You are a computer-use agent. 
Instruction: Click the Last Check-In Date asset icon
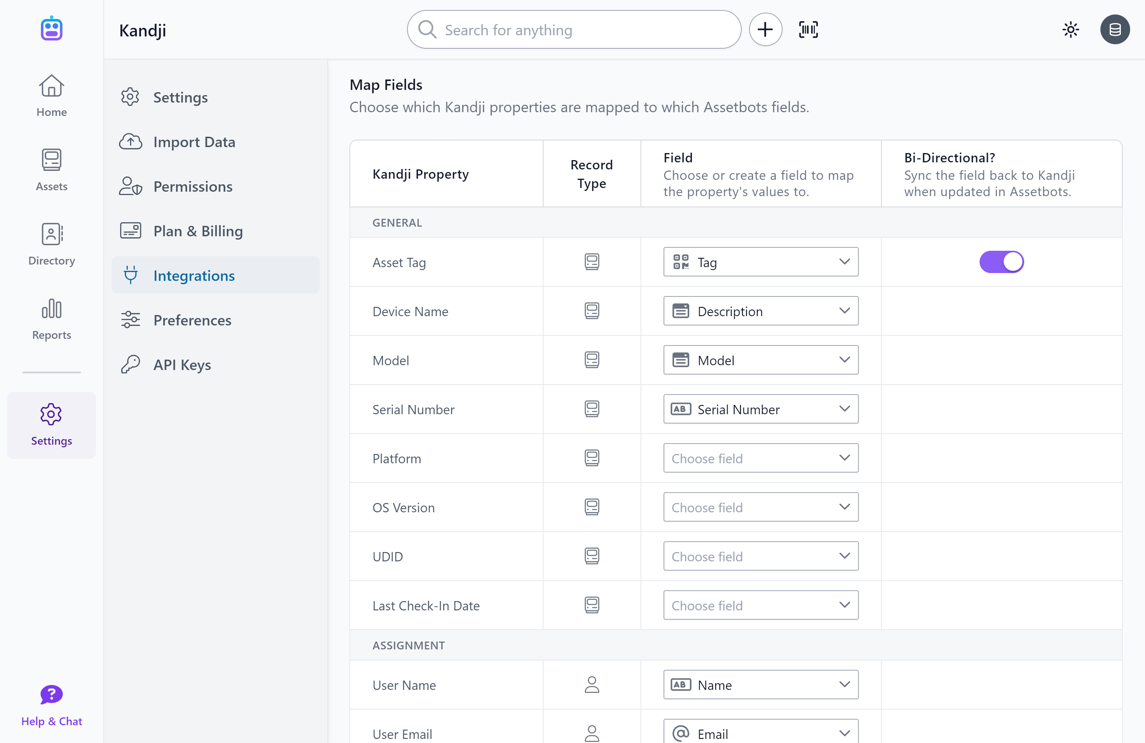pos(592,606)
